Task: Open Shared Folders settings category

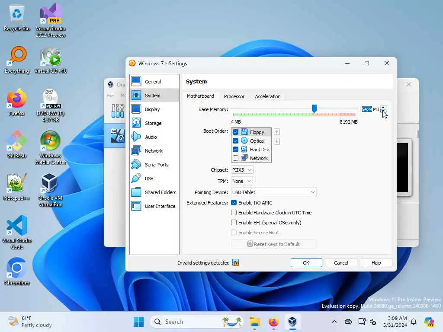Action: 154,192
